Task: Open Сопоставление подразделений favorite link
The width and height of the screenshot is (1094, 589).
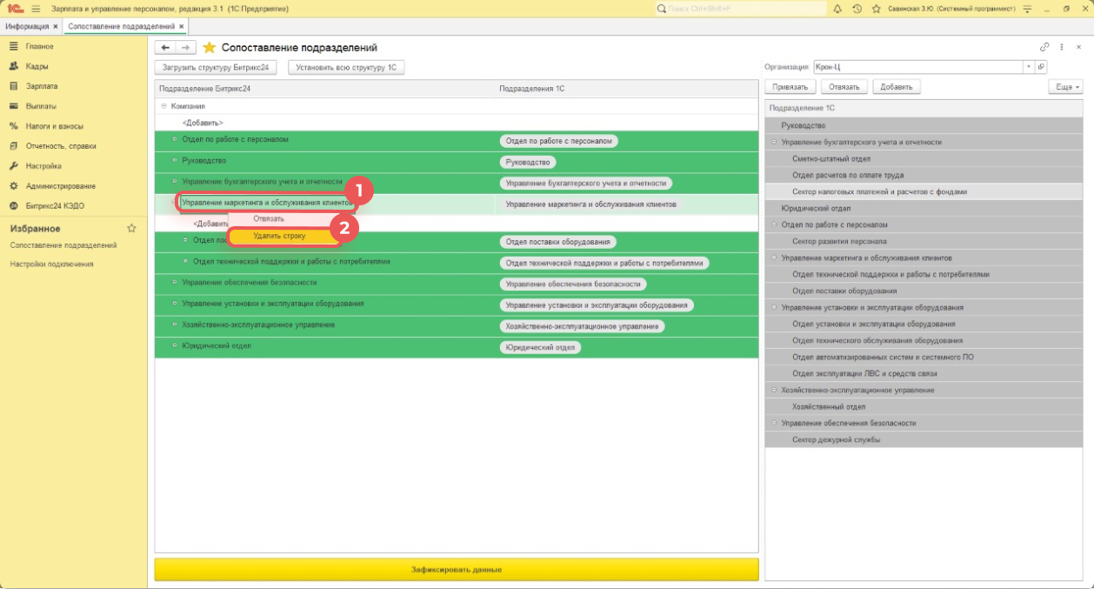Action: tap(63, 245)
